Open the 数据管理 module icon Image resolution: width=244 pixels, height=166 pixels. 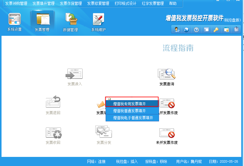(71, 19)
